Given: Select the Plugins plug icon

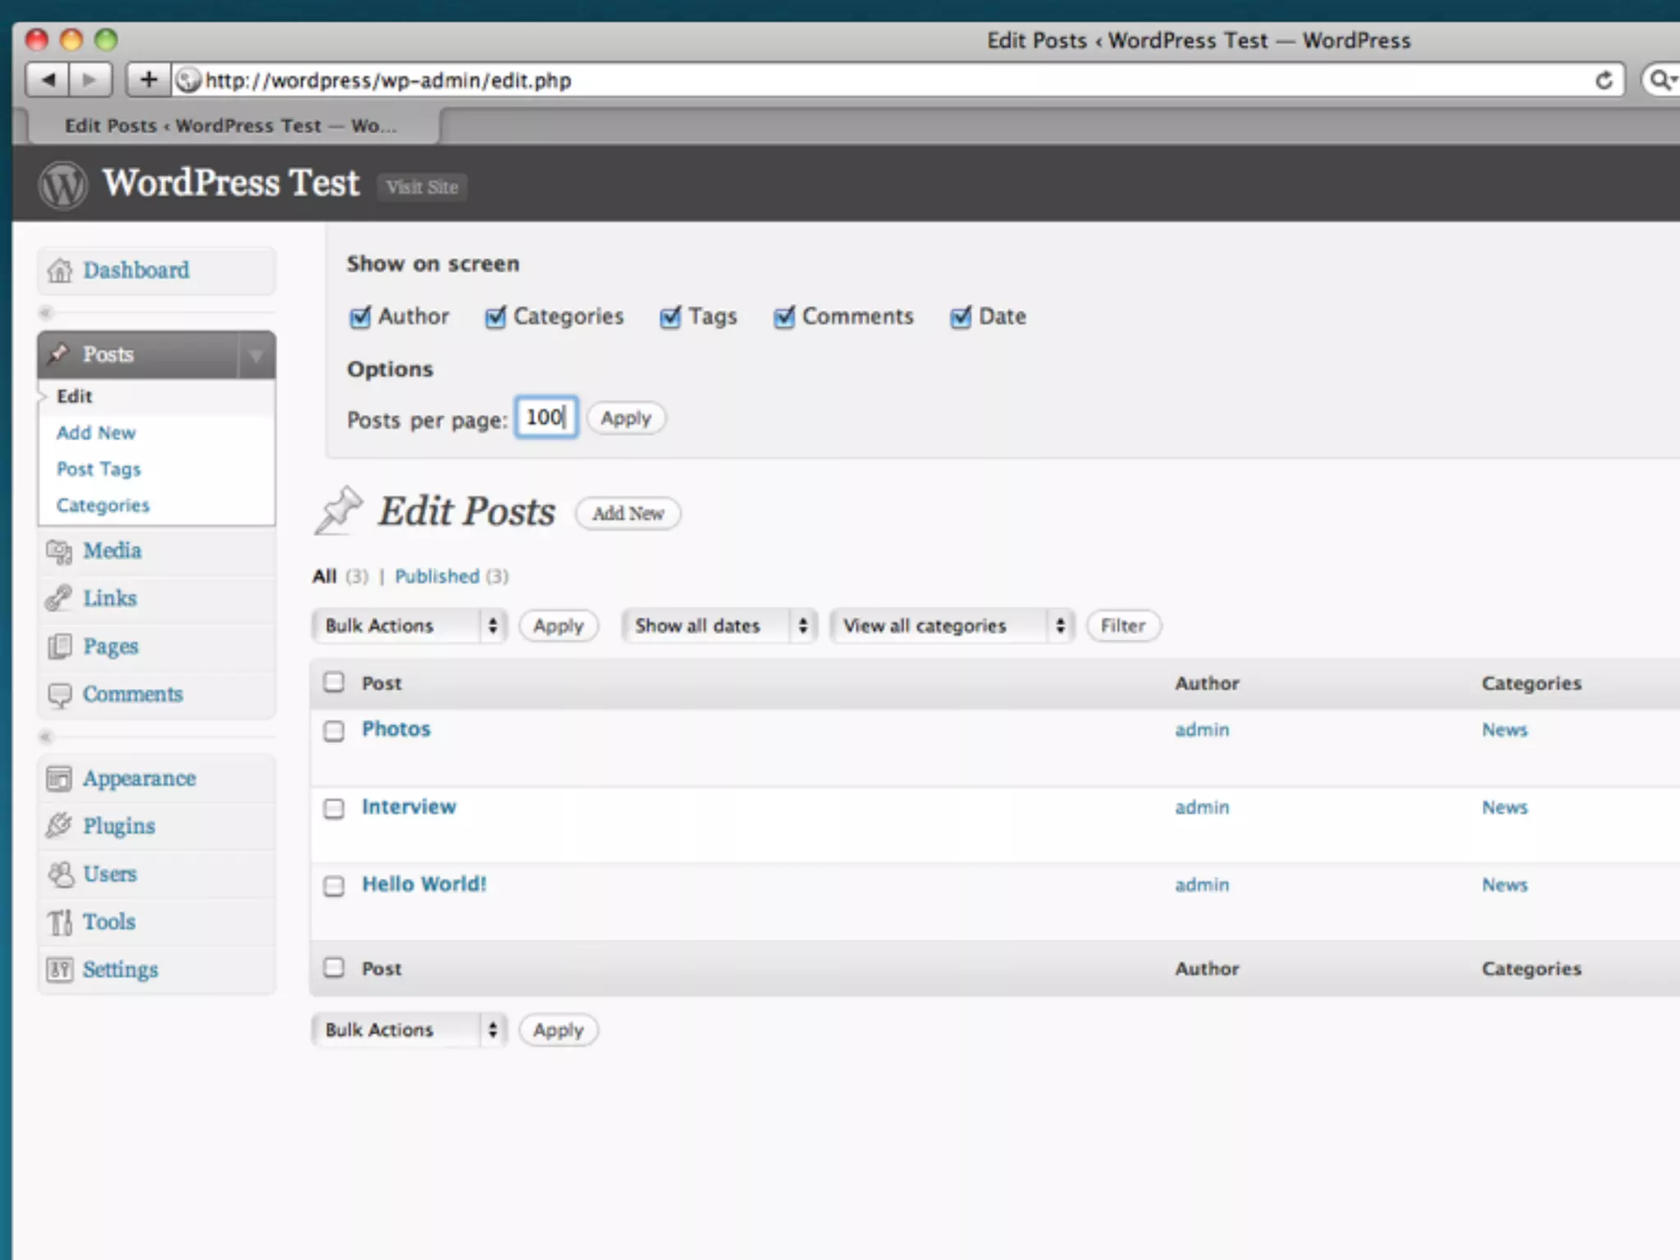Looking at the screenshot, I should (59, 825).
